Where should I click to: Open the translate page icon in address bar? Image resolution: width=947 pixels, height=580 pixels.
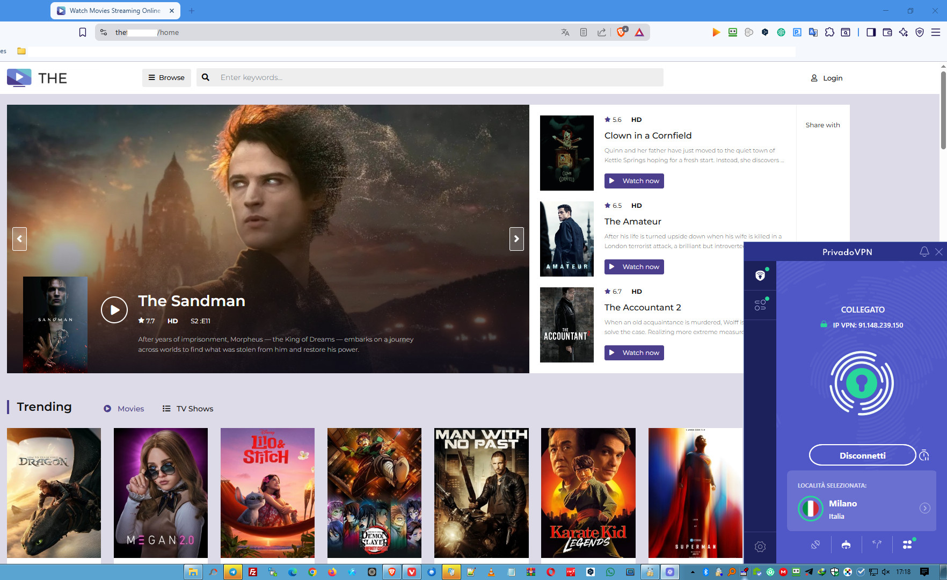click(565, 32)
